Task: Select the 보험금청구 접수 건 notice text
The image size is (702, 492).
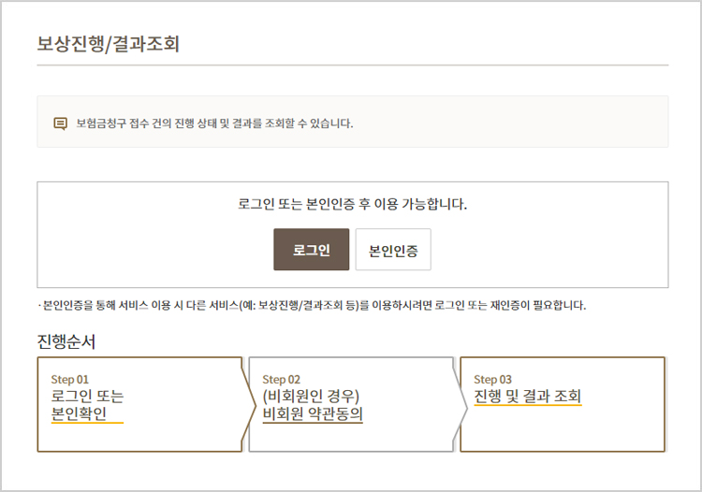Action: click(x=214, y=123)
